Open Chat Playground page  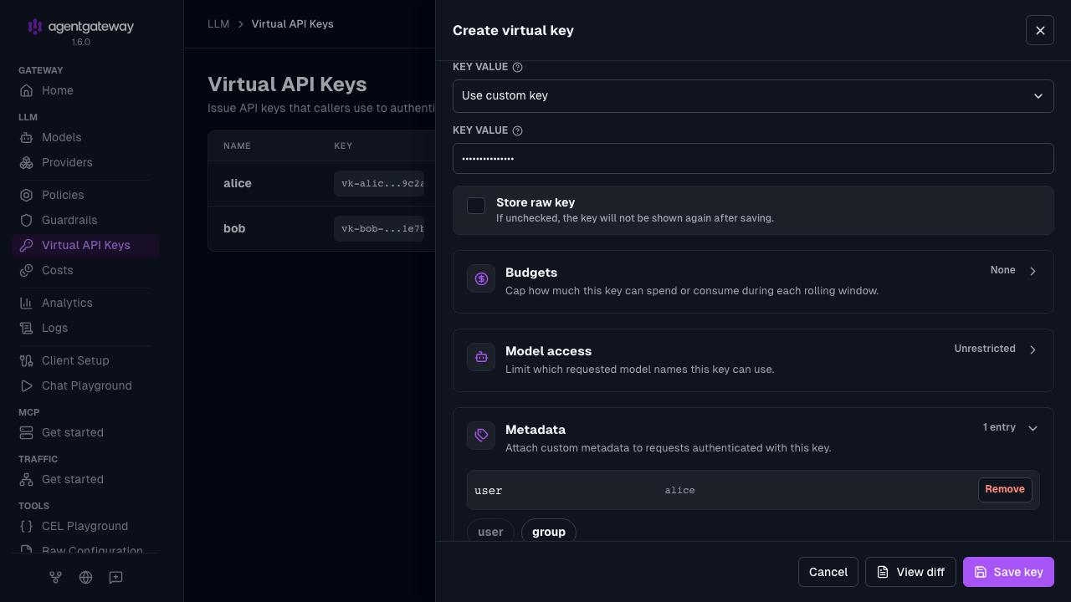coord(85,385)
